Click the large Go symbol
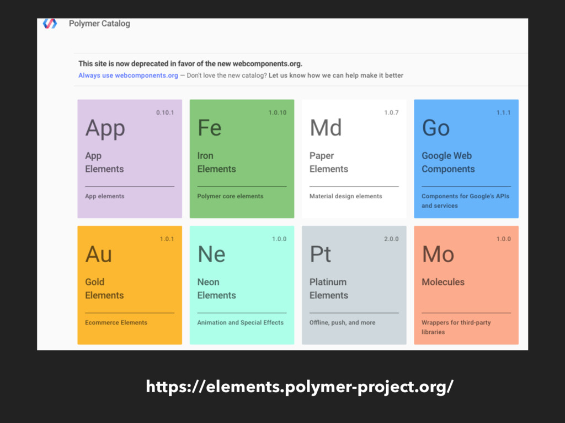 [x=436, y=128]
